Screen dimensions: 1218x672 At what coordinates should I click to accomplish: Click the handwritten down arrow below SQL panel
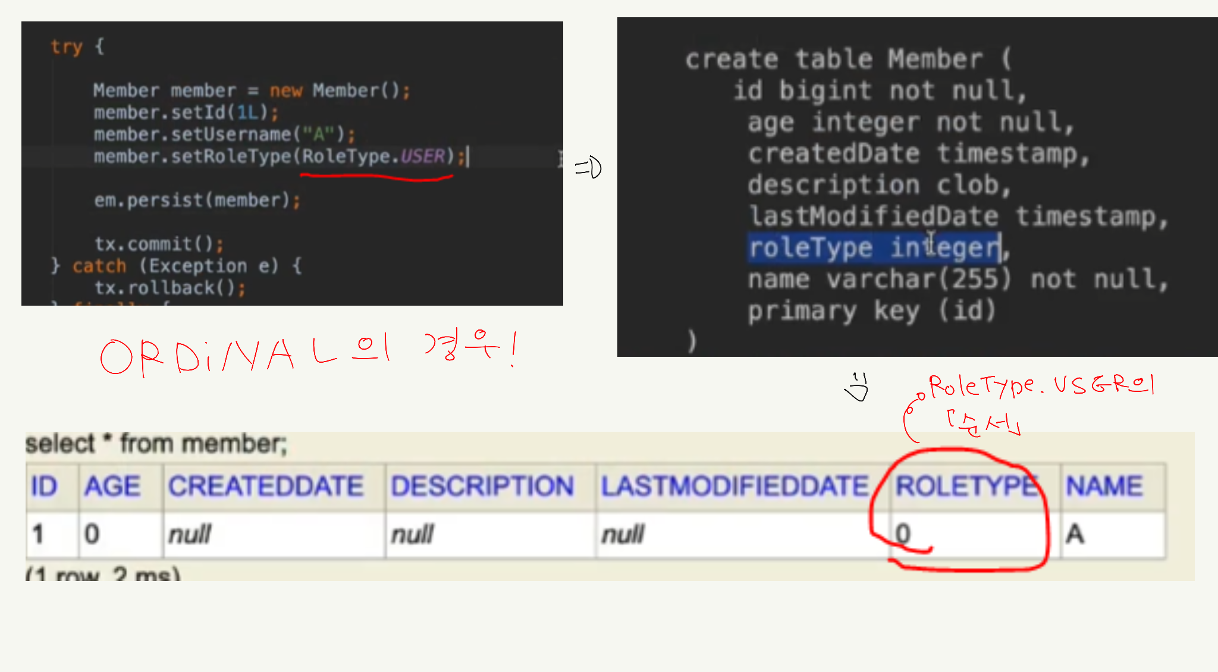click(x=857, y=387)
